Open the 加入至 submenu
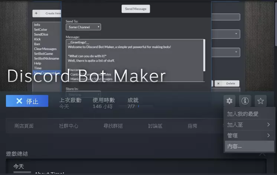 point(249,125)
